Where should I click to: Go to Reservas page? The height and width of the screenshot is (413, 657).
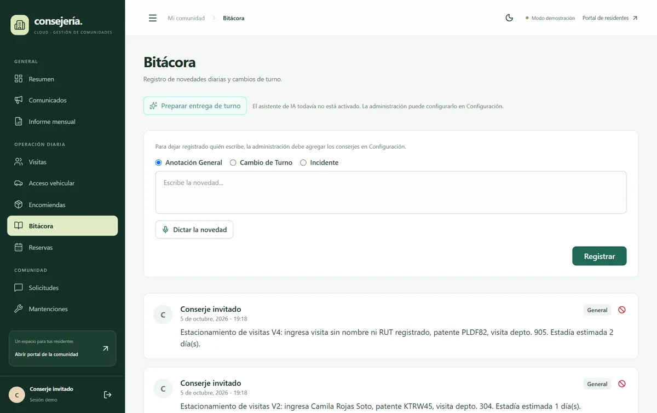[62, 247]
